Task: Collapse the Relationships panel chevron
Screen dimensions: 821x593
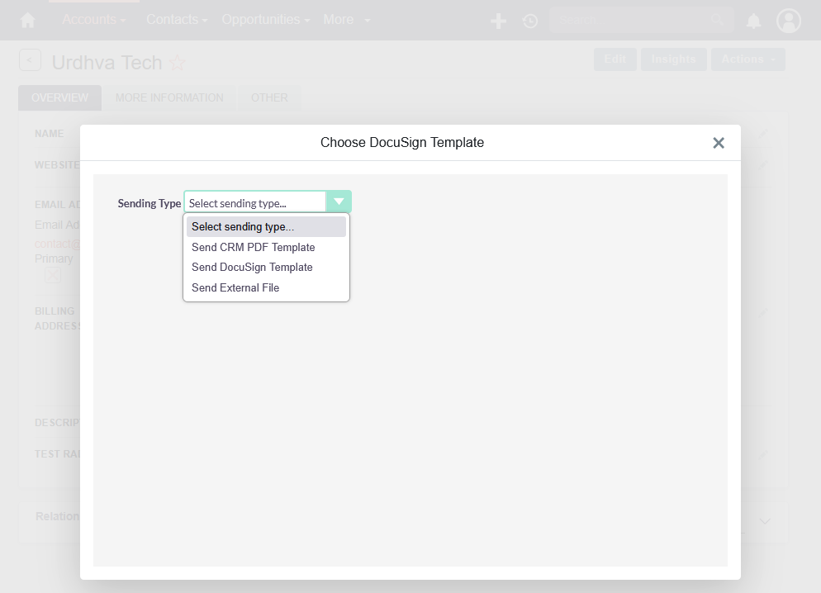Action: click(x=764, y=520)
